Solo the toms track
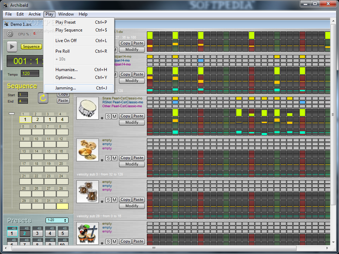 (x=108, y=200)
